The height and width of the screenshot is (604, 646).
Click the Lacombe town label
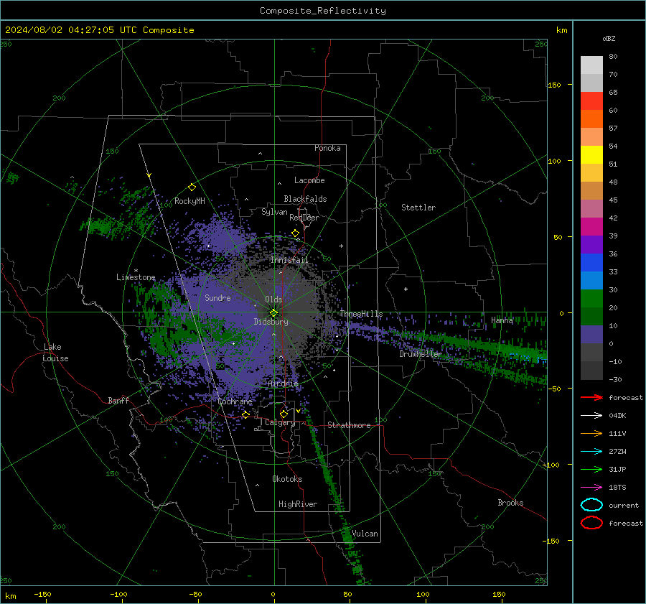(x=309, y=180)
